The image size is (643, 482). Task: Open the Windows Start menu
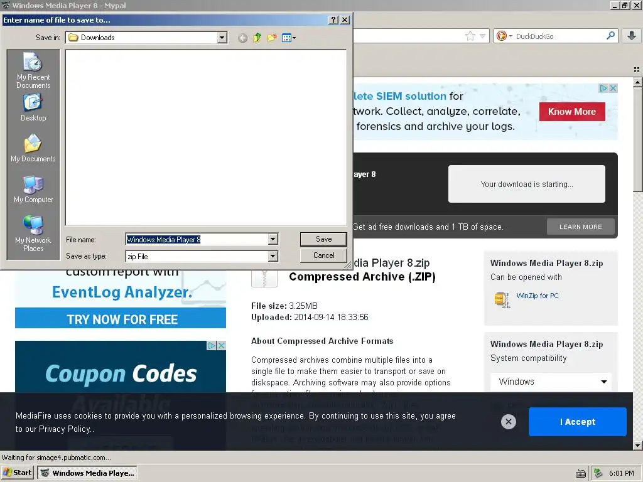coord(17,473)
